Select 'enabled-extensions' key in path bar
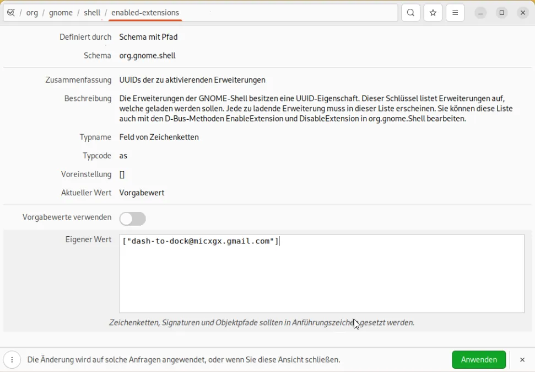 tap(145, 13)
